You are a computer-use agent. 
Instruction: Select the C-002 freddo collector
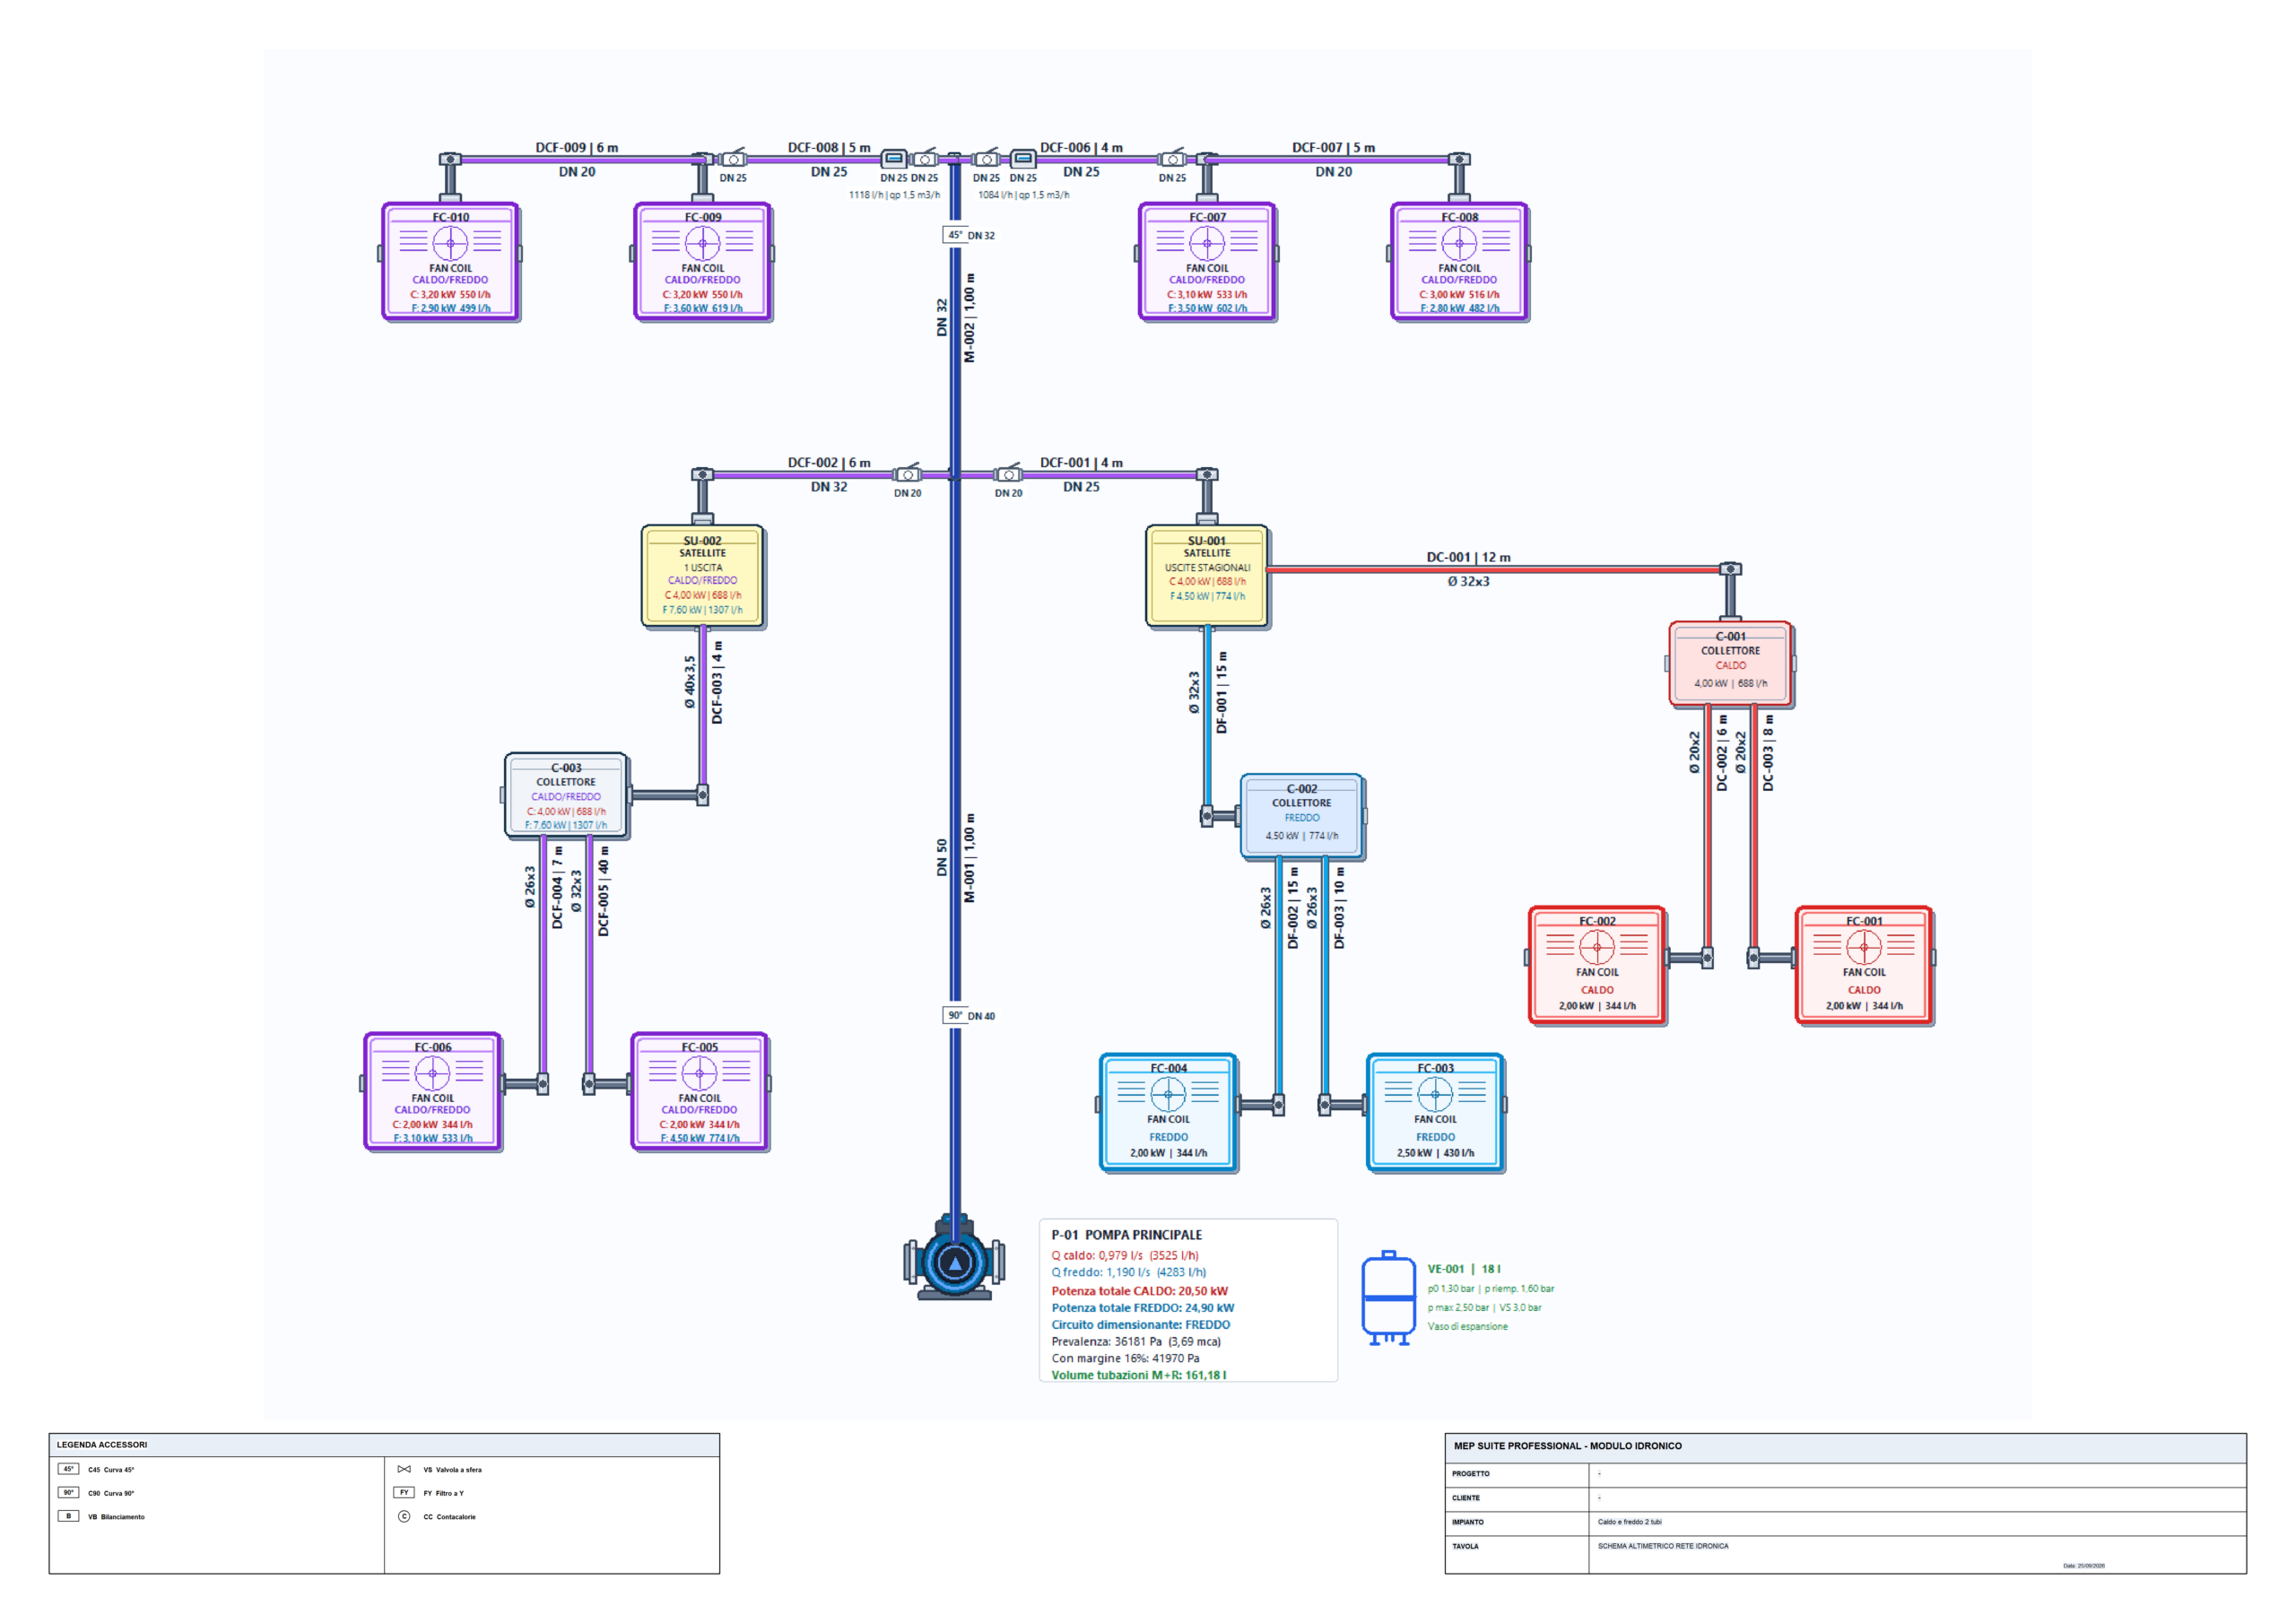click(x=1302, y=817)
